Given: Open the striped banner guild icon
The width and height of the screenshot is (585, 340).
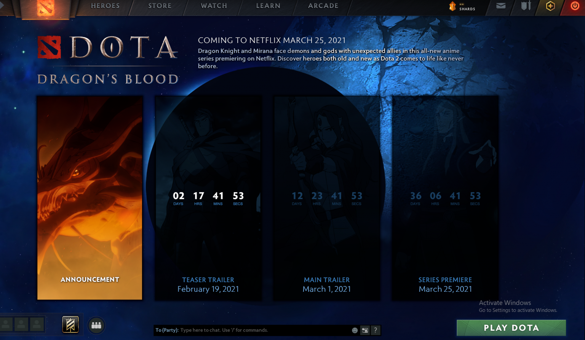Looking at the screenshot, I should (x=70, y=325).
